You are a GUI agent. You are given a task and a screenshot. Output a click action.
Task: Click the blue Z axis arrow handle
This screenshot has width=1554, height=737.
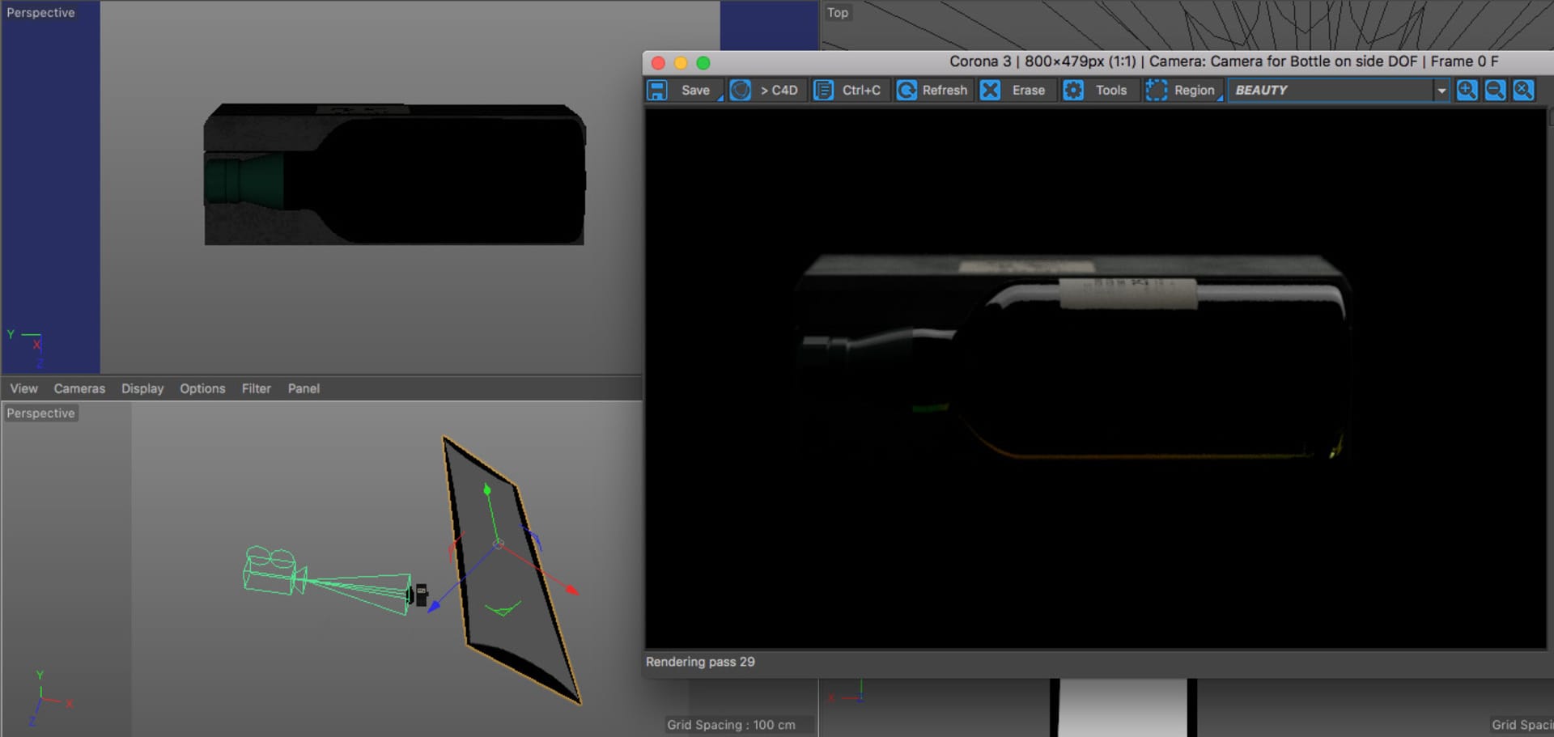[x=434, y=606]
